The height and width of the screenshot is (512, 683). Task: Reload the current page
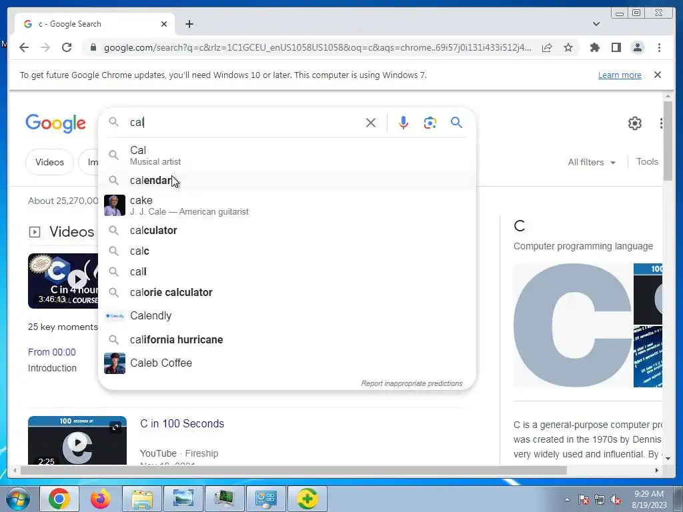pos(67,47)
